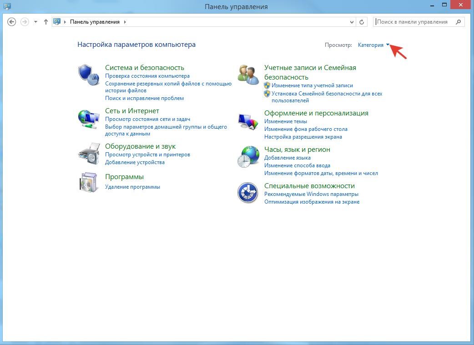Open the Clock, Language and Region icon
Viewport: 474px width, 345px height.
point(248,157)
